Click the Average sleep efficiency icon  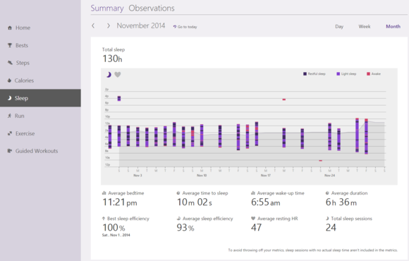[178, 219]
